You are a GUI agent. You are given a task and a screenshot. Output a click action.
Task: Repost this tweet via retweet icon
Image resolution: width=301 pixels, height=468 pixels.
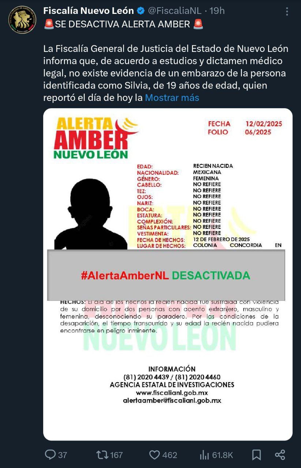coord(102,455)
